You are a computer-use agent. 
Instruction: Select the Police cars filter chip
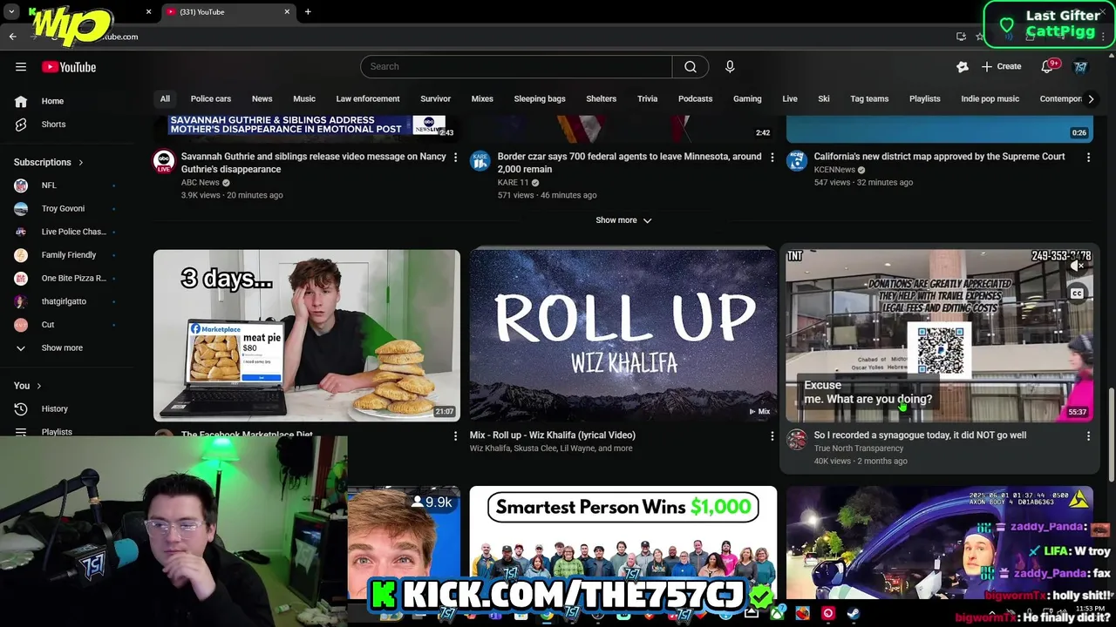pyautogui.click(x=211, y=99)
